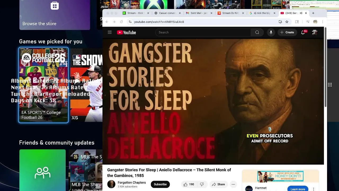Click the video title text
The width and height of the screenshot is (339, 191).
point(169,173)
